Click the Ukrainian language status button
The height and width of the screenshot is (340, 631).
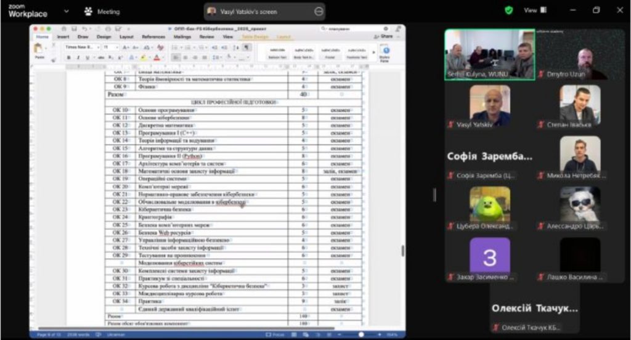[x=115, y=334]
